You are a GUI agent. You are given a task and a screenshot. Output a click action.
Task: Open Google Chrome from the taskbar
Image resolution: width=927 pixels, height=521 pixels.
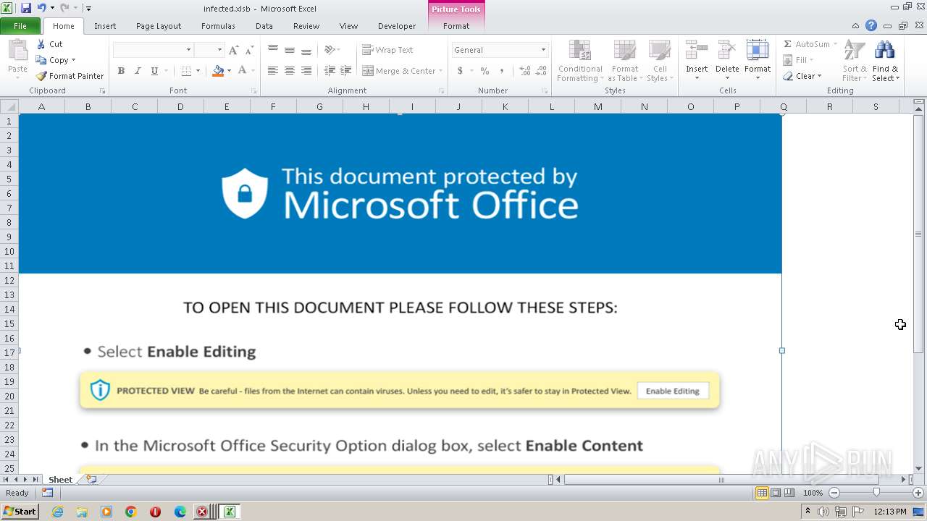[131, 512]
